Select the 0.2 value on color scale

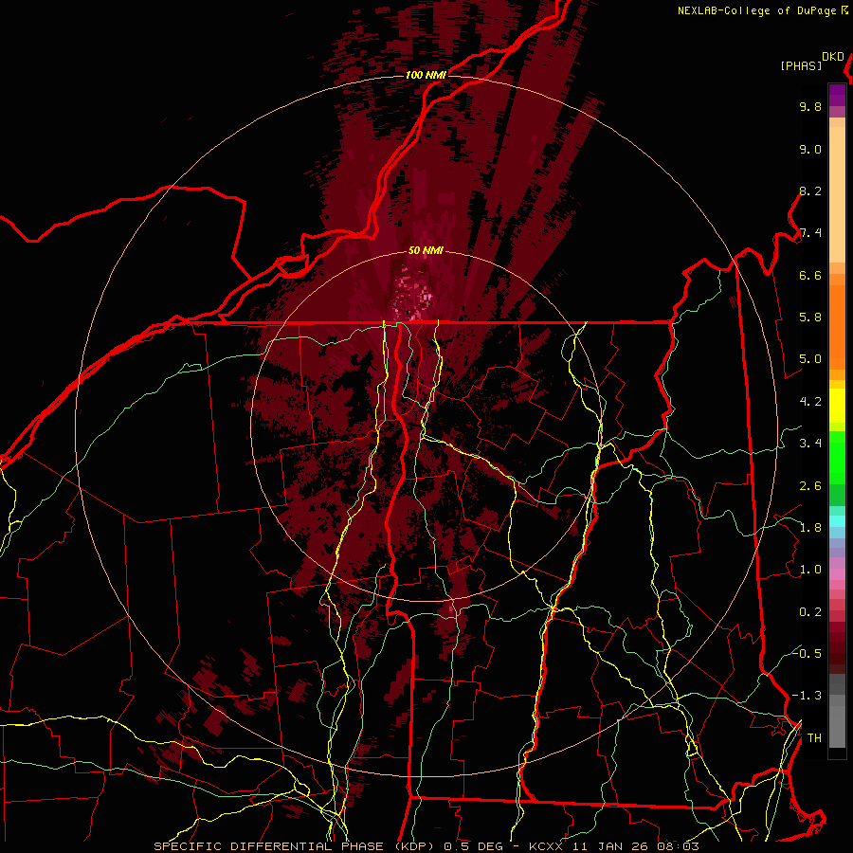(810, 612)
